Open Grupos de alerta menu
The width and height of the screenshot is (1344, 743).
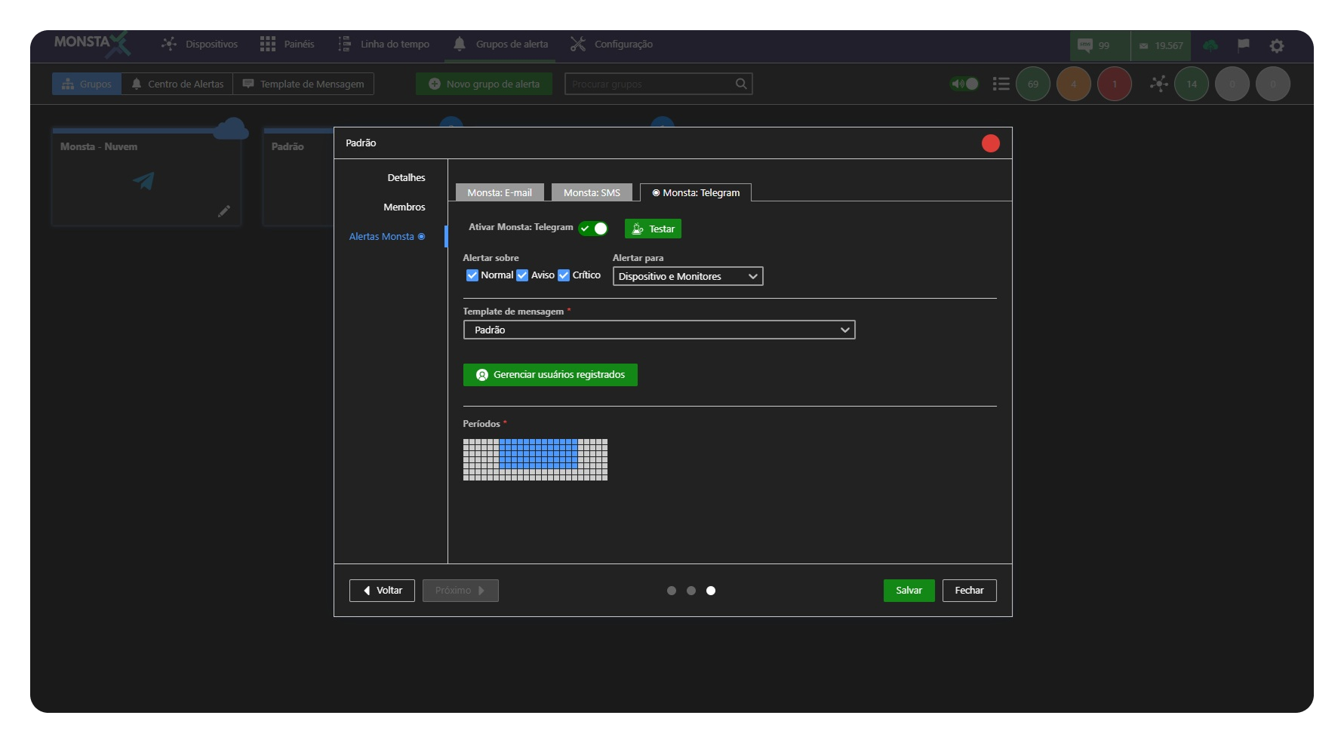tap(500, 45)
